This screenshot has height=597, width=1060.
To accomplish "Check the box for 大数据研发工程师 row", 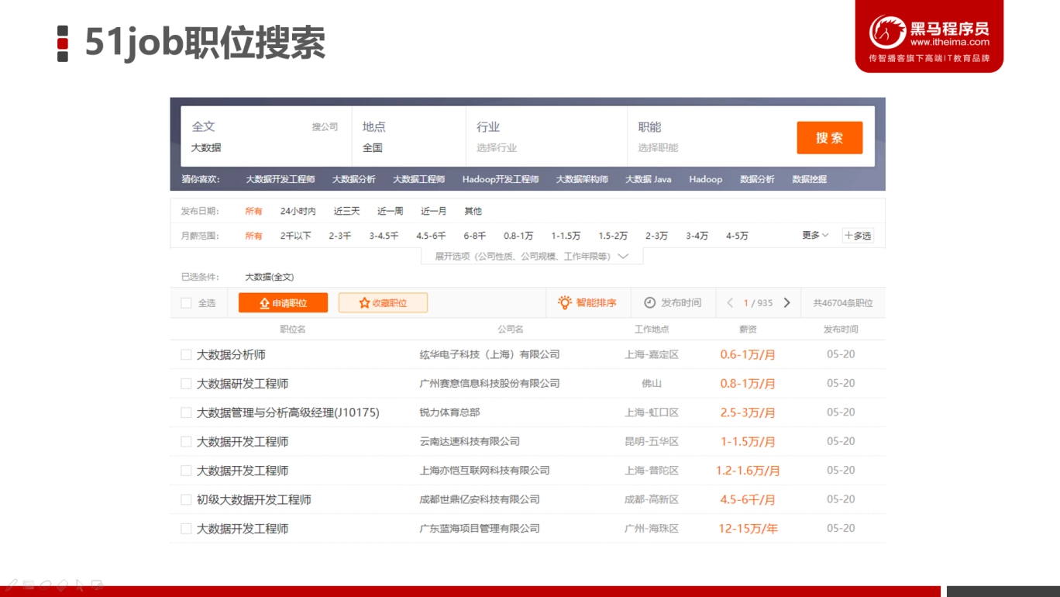I will pyautogui.click(x=186, y=383).
